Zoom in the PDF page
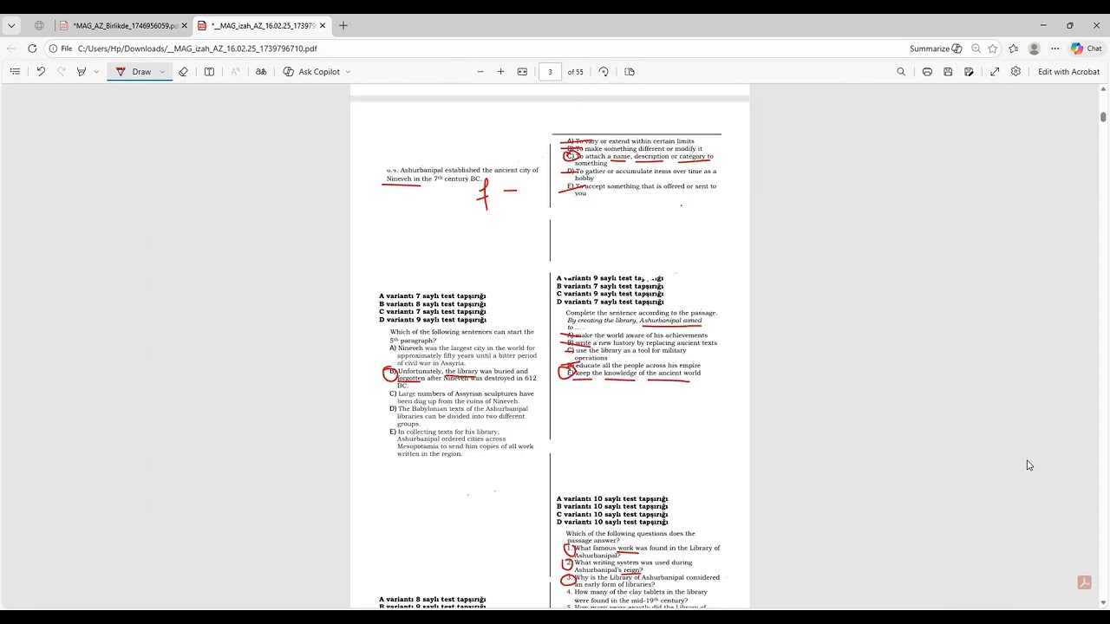This screenshot has height=624, width=1110. [500, 72]
